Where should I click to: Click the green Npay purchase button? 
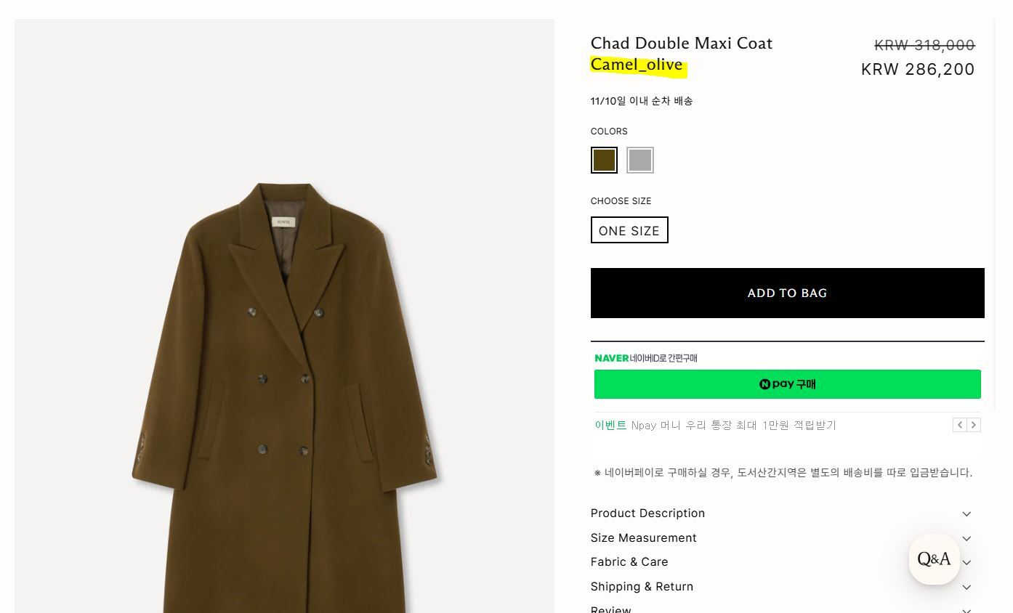(x=787, y=384)
